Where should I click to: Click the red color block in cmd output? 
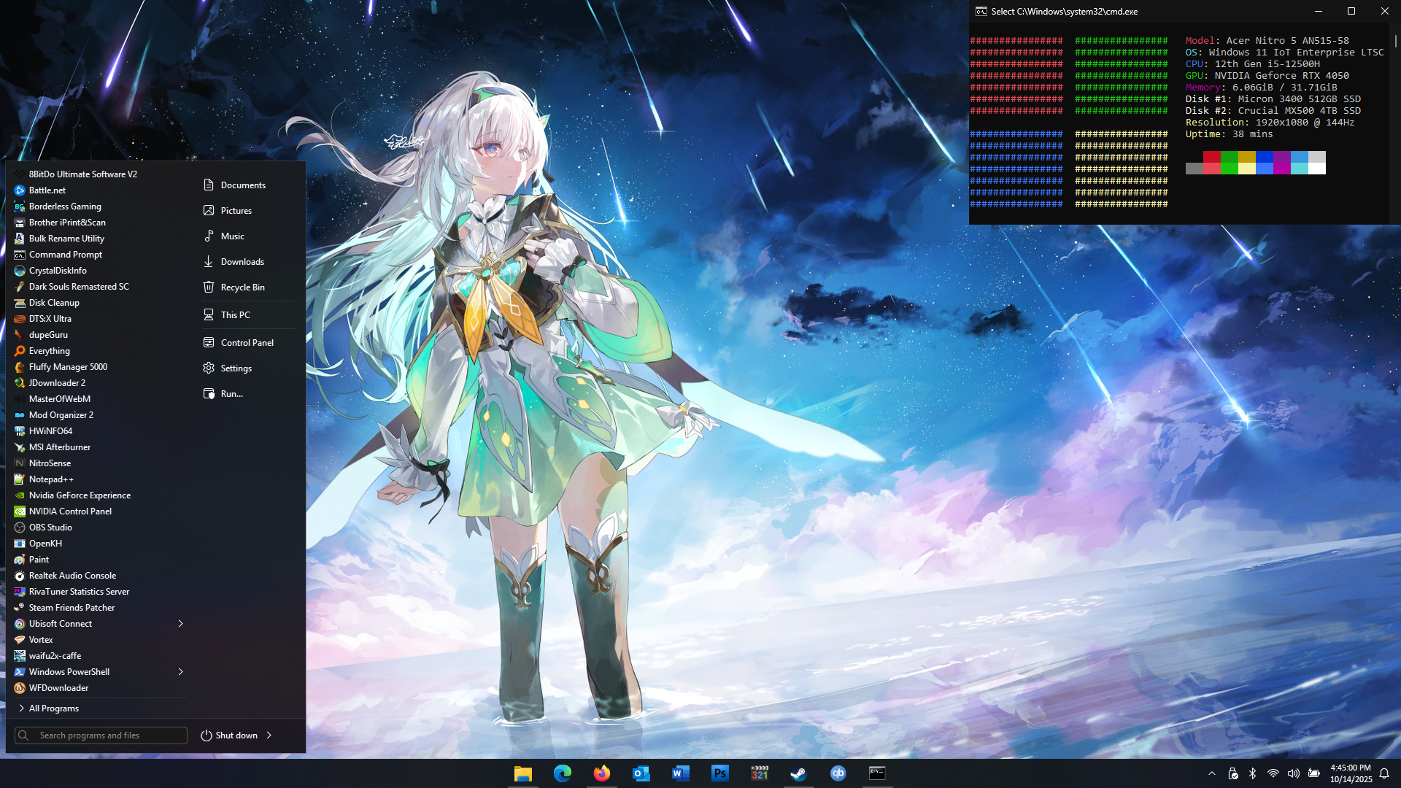pyautogui.click(x=1211, y=158)
